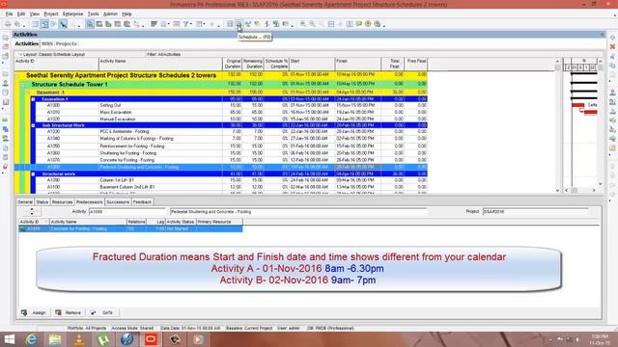Click the green Add icon on right sidebar

[x=612, y=38]
